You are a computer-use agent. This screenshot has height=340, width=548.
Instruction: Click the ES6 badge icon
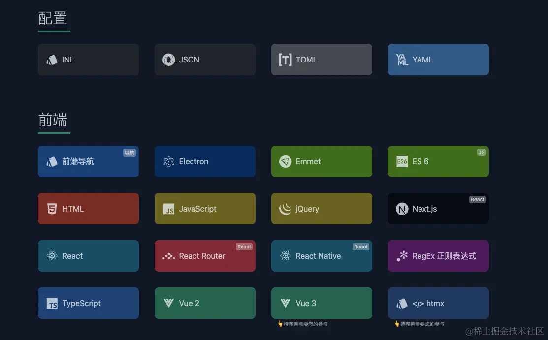[402, 161]
